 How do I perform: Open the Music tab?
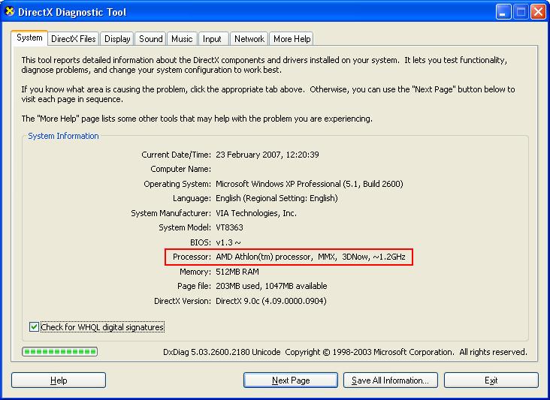(x=182, y=39)
